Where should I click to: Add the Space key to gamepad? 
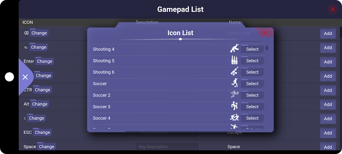[x=328, y=147]
